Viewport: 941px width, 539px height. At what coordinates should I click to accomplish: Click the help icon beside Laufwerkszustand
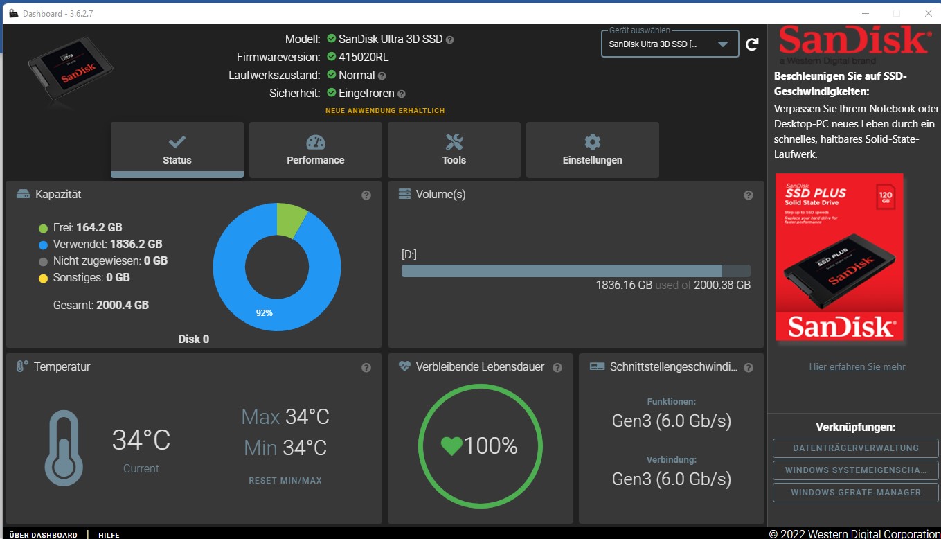382,76
